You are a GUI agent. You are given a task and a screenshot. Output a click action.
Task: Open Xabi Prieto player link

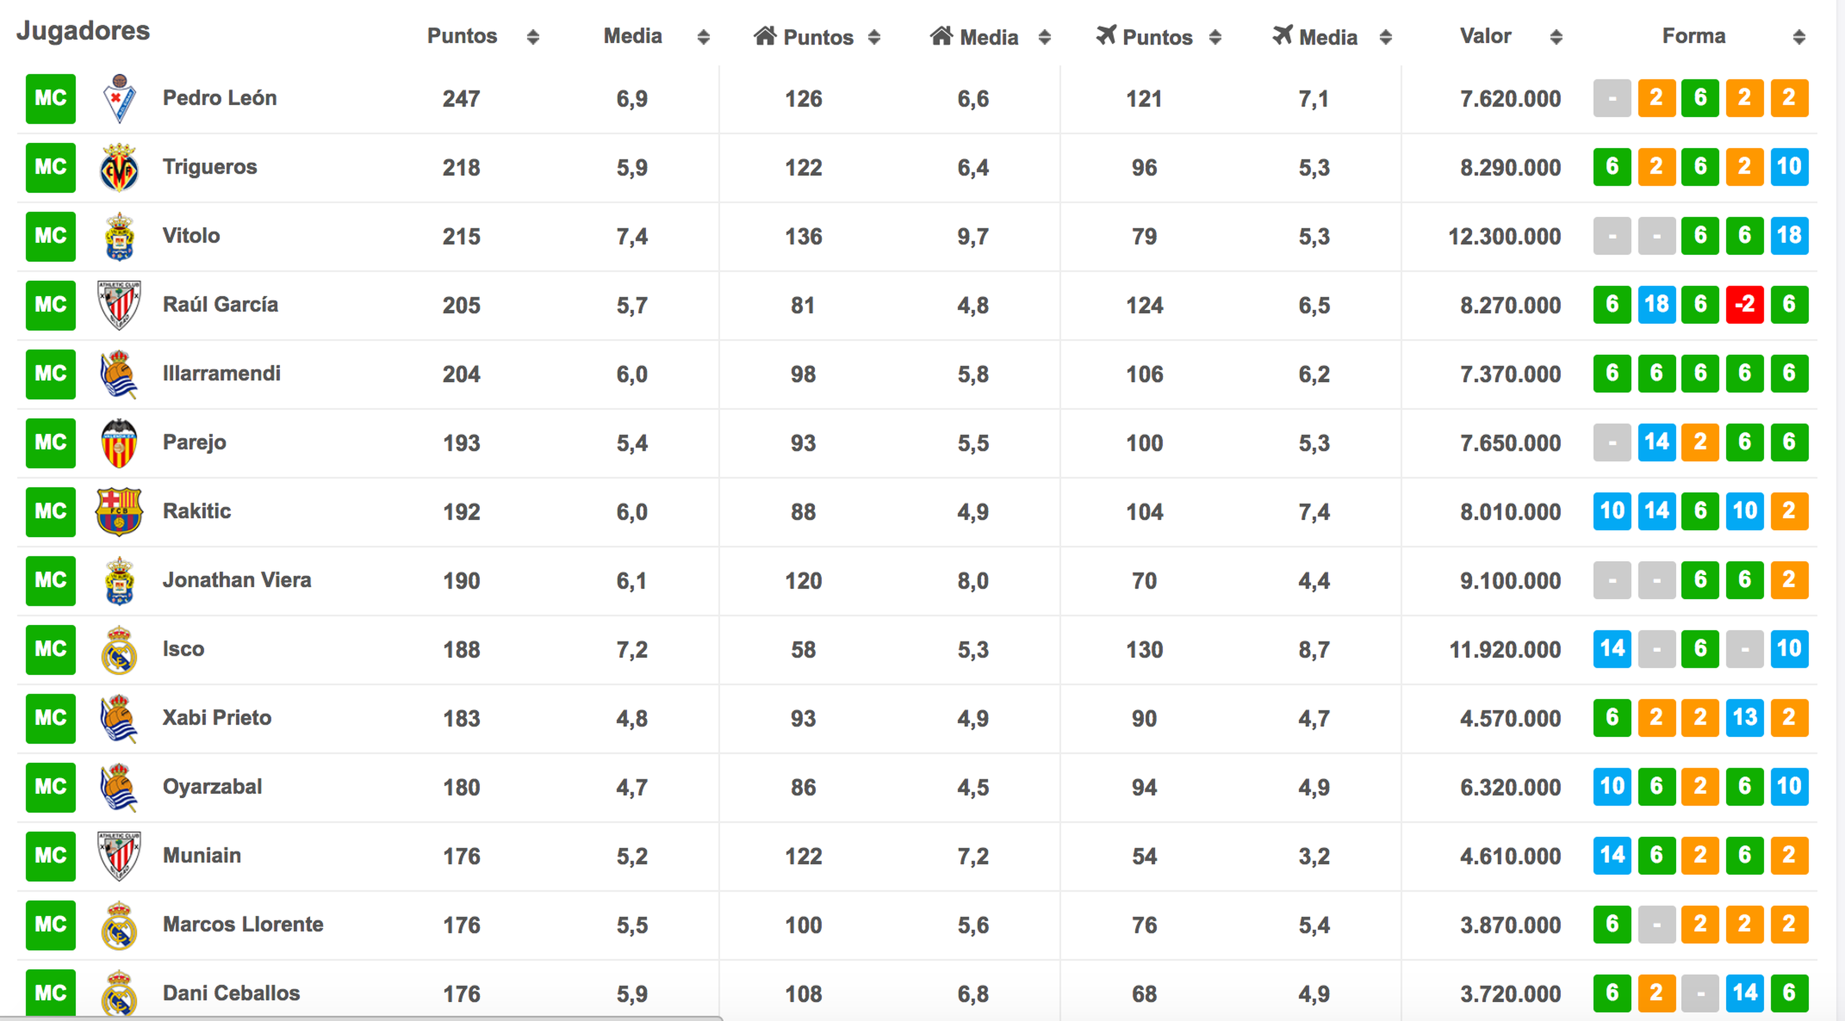coord(217,717)
